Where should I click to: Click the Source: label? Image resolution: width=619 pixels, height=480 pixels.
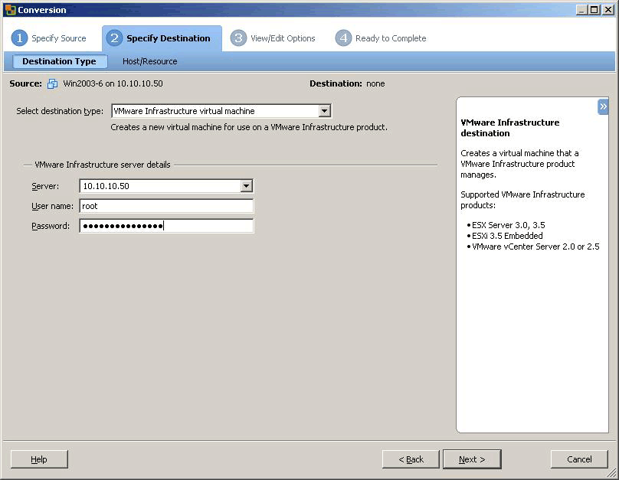point(25,83)
